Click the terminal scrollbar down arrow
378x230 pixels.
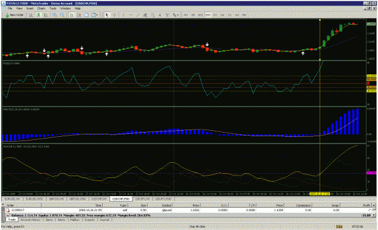[x=374, y=215]
